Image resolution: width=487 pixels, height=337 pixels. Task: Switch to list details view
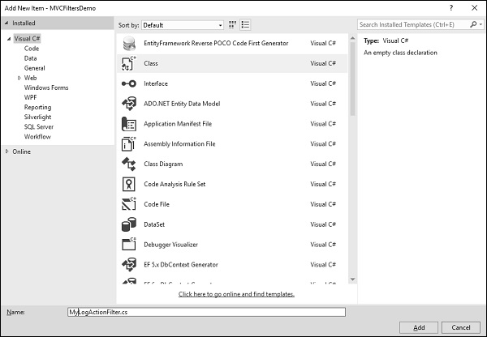pyautogui.click(x=245, y=25)
